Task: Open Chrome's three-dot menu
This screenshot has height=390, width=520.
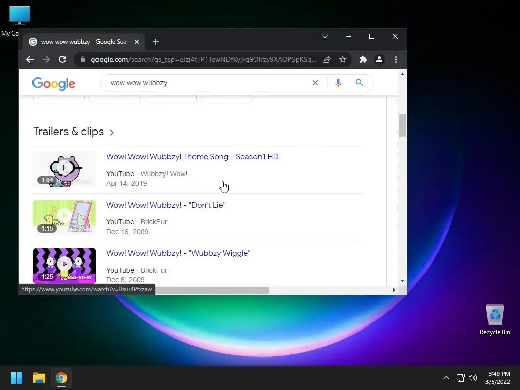Action: (396, 60)
